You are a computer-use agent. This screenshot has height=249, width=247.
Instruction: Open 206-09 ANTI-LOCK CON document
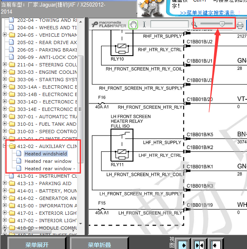coord(47,57)
